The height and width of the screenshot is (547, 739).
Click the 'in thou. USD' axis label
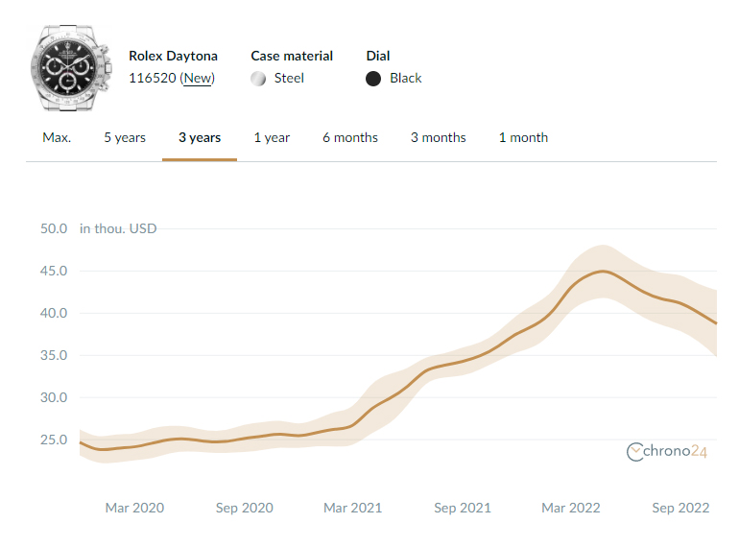tap(118, 228)
